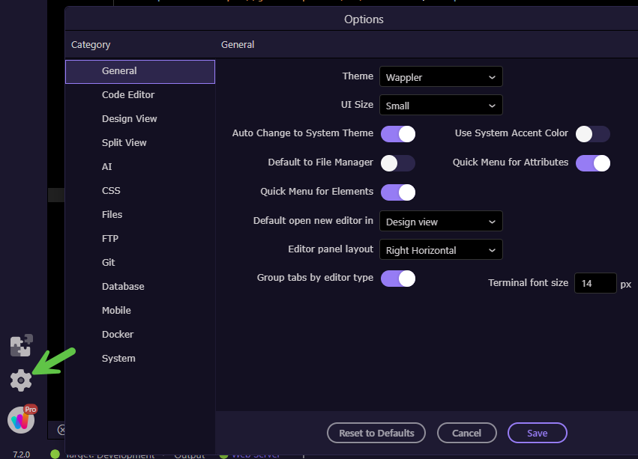Click the settings gear icon
The width and height of the screenshot is (638, 459).
point(21,380)
